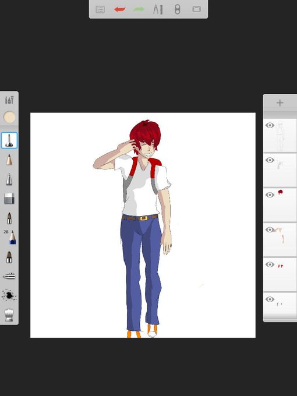Select the gray marker tip brush
The width and height of the screenshot is (297, 396).
9,179
